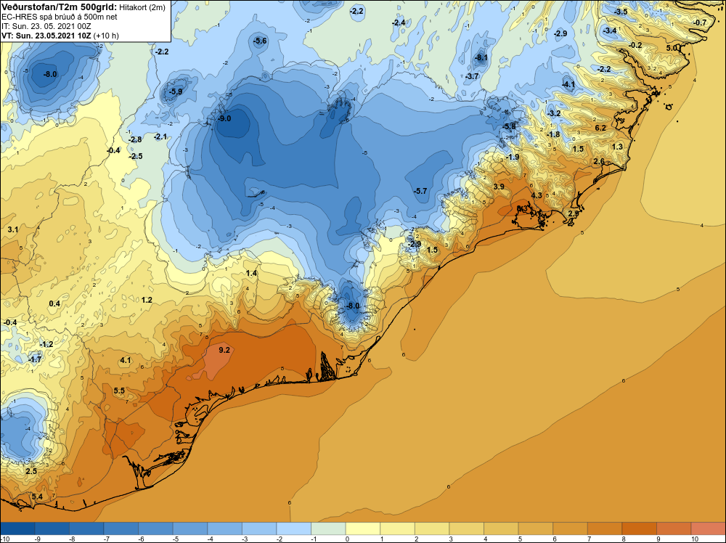The width and height of the screenshot is (726, 543).
Task: Pick the legend swatch between -10 and -9
Action: click(x=17, y=528)
